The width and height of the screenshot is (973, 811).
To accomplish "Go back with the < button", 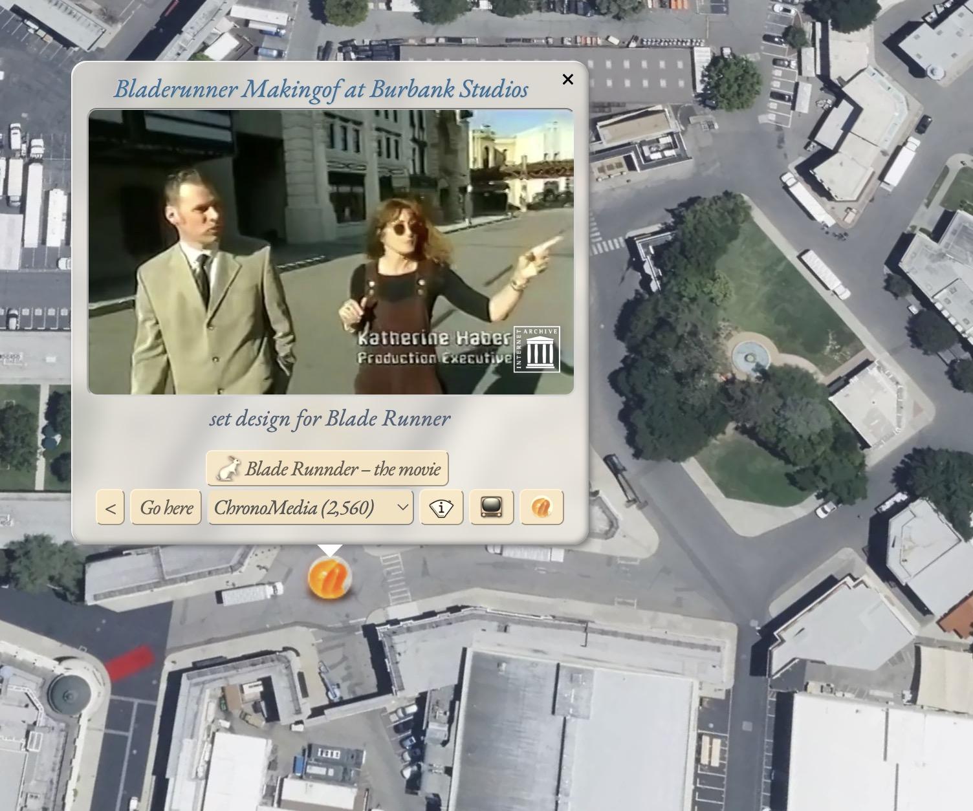I will click(110, 508).
